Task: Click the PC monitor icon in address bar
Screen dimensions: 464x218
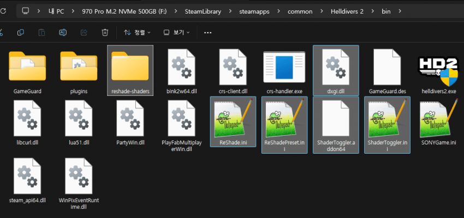Action: [26, 11]
